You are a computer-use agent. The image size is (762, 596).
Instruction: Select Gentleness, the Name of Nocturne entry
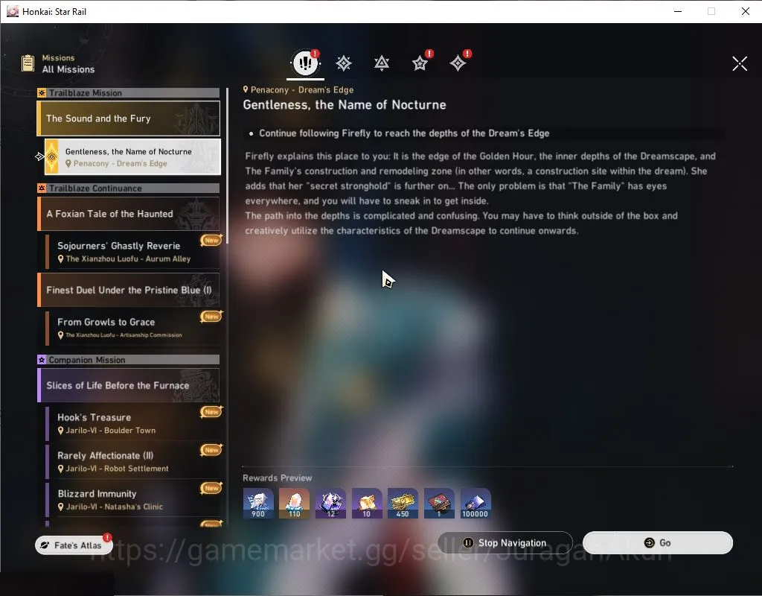pyautogui.click(x=132, y=156)
